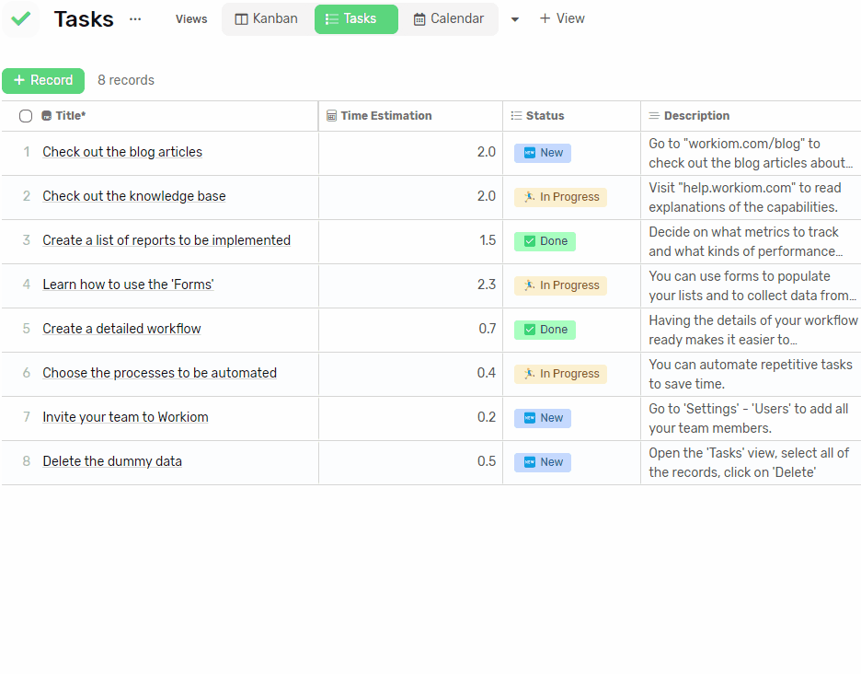Screen dimensions: 861x674
Task: Open 'Check out the knowledge base' record
Action: click(134, 196)
